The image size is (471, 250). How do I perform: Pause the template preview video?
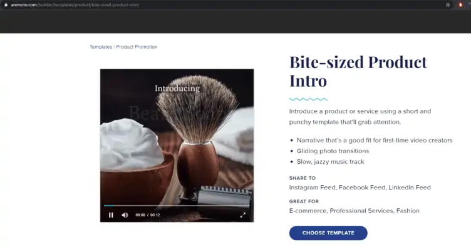[111, 215]
